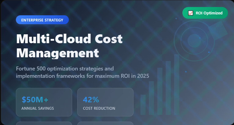The image size is (234, 125).
Task: Click the COST REDUCTION label
Action: [99, 108]
